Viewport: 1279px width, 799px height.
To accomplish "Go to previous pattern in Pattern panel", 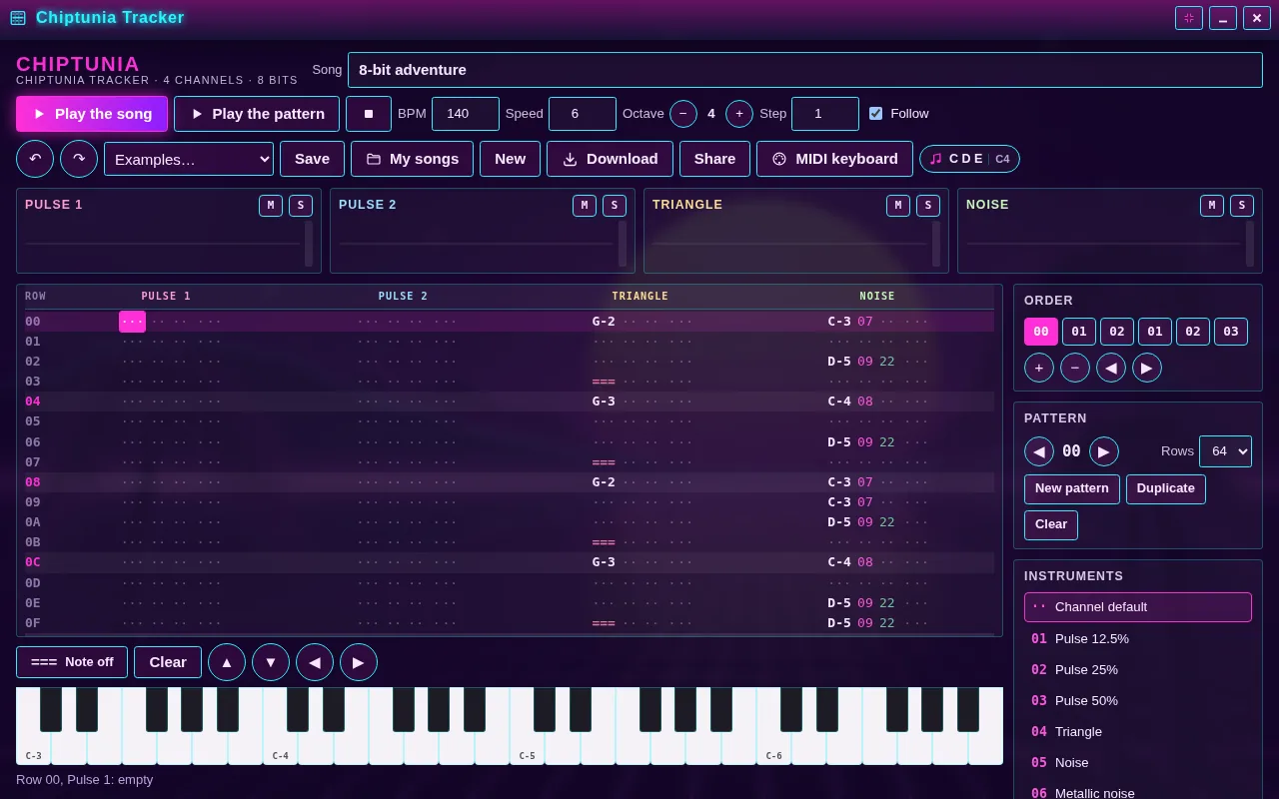I will click(1039, 451).
